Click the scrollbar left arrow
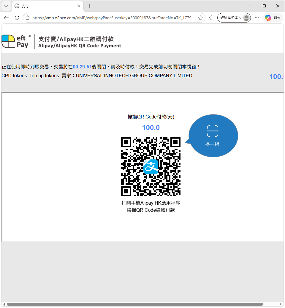Image resolution: width=285 pixels, height=308 pixels. (x=4, y=304)
